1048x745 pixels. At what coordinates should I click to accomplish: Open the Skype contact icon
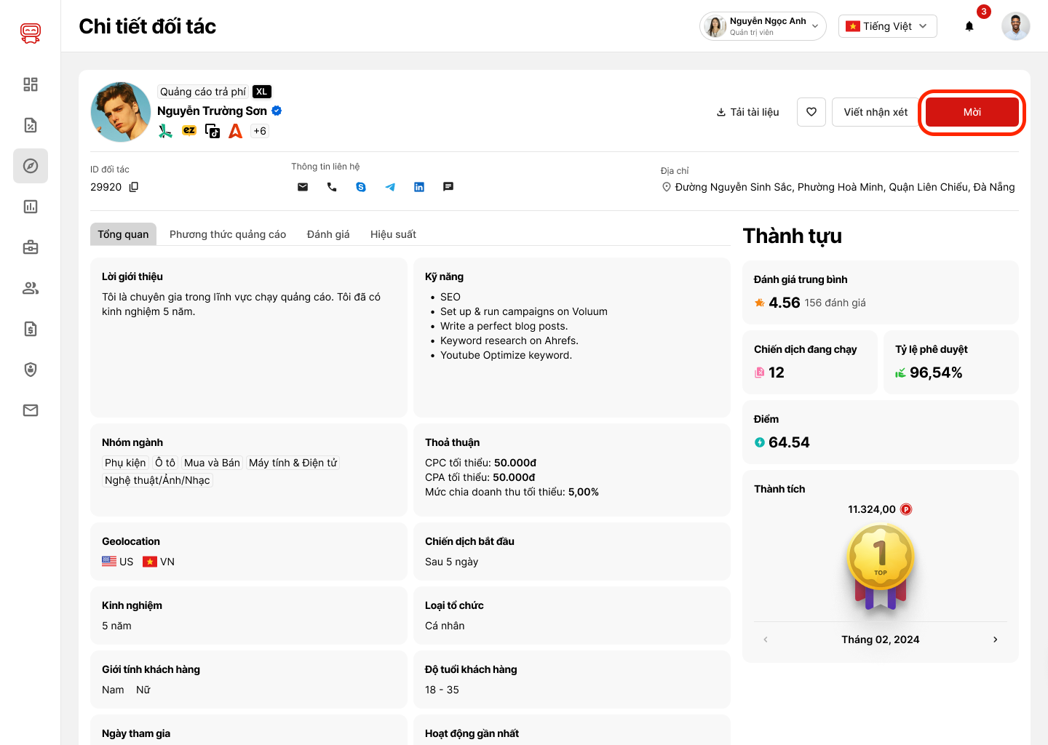(361, 187)
